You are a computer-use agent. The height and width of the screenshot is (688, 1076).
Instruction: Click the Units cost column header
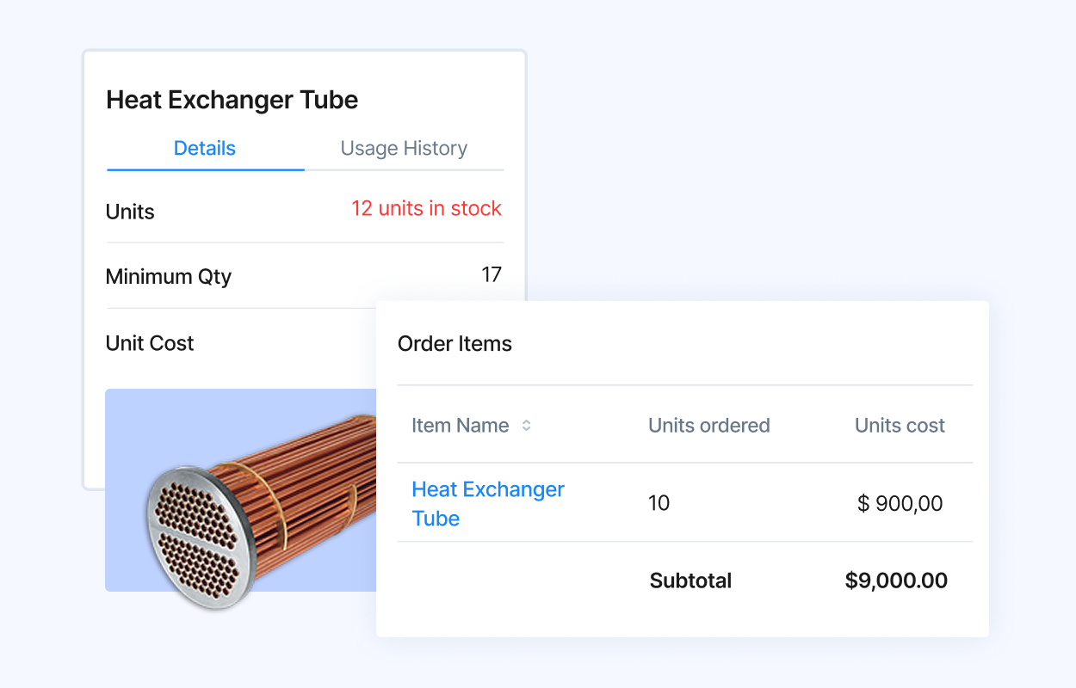pyautogui.click(x=900, y=426)
